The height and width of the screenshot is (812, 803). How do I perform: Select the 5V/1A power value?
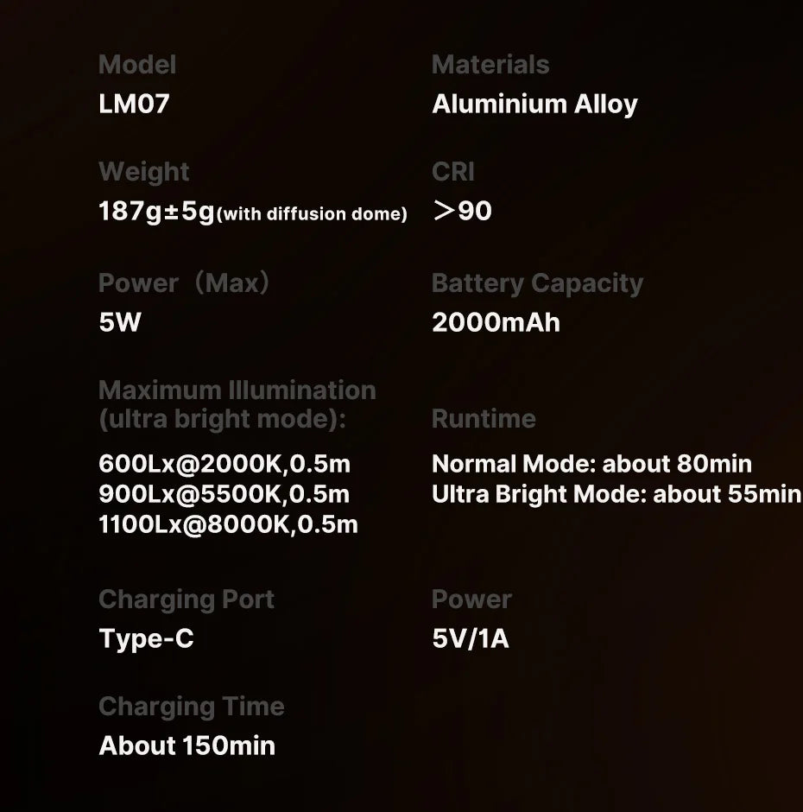tap(470, 638)
